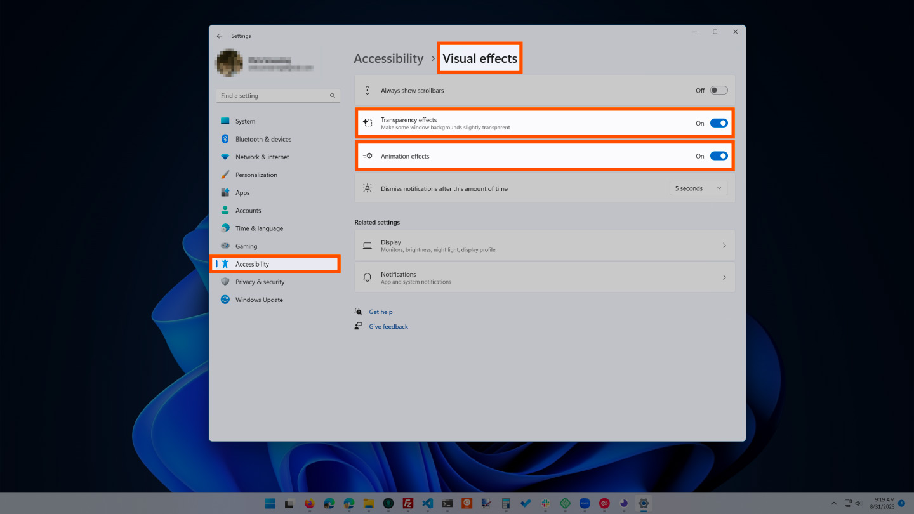Expand the Display related settings

[x=724, y=245]
